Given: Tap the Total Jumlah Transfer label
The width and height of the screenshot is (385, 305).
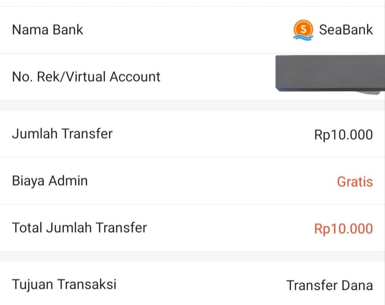Looking at the screenshot, I should [80, 228].
